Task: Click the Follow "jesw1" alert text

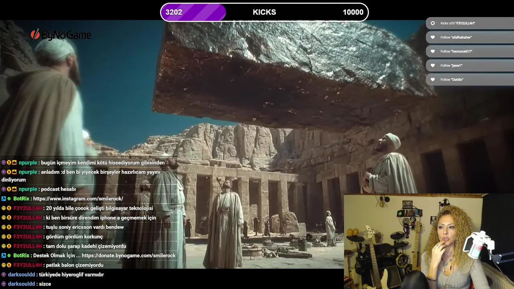Action: [x=451, y=65]
